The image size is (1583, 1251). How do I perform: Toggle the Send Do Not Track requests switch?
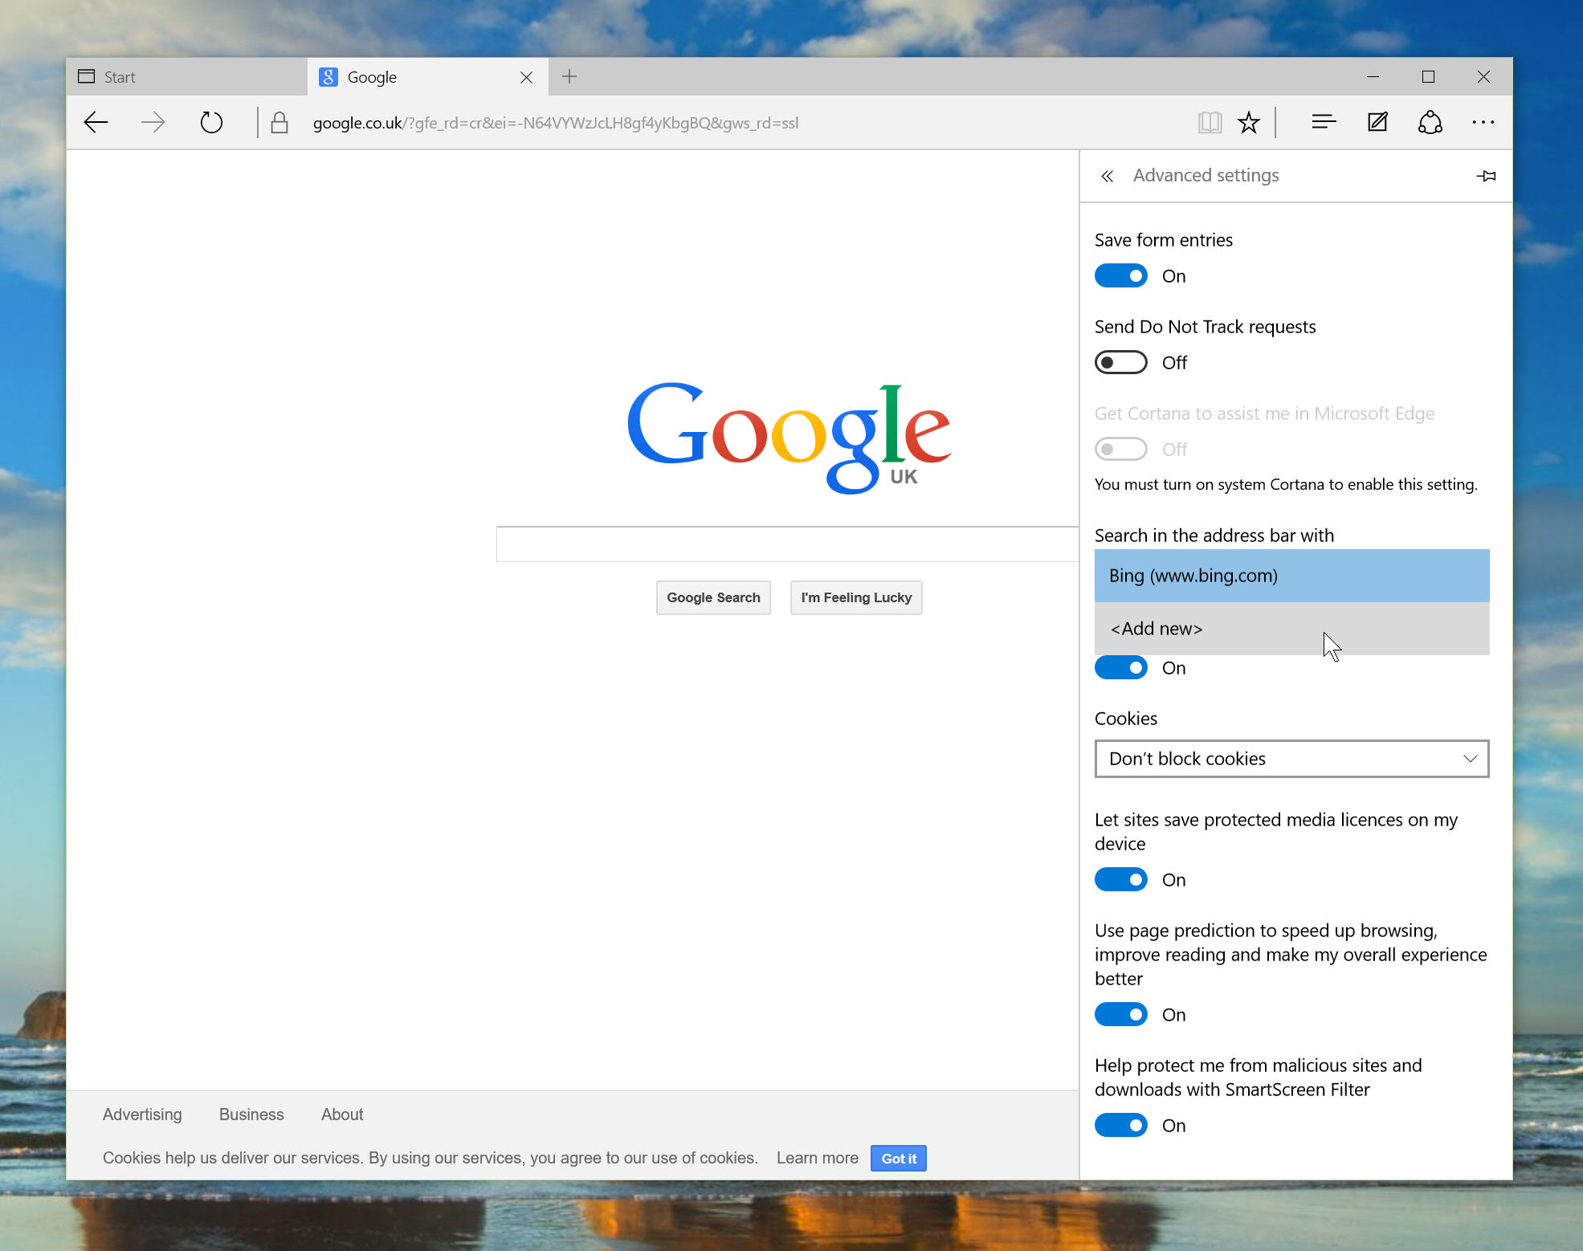click(x=1120, y=362)
